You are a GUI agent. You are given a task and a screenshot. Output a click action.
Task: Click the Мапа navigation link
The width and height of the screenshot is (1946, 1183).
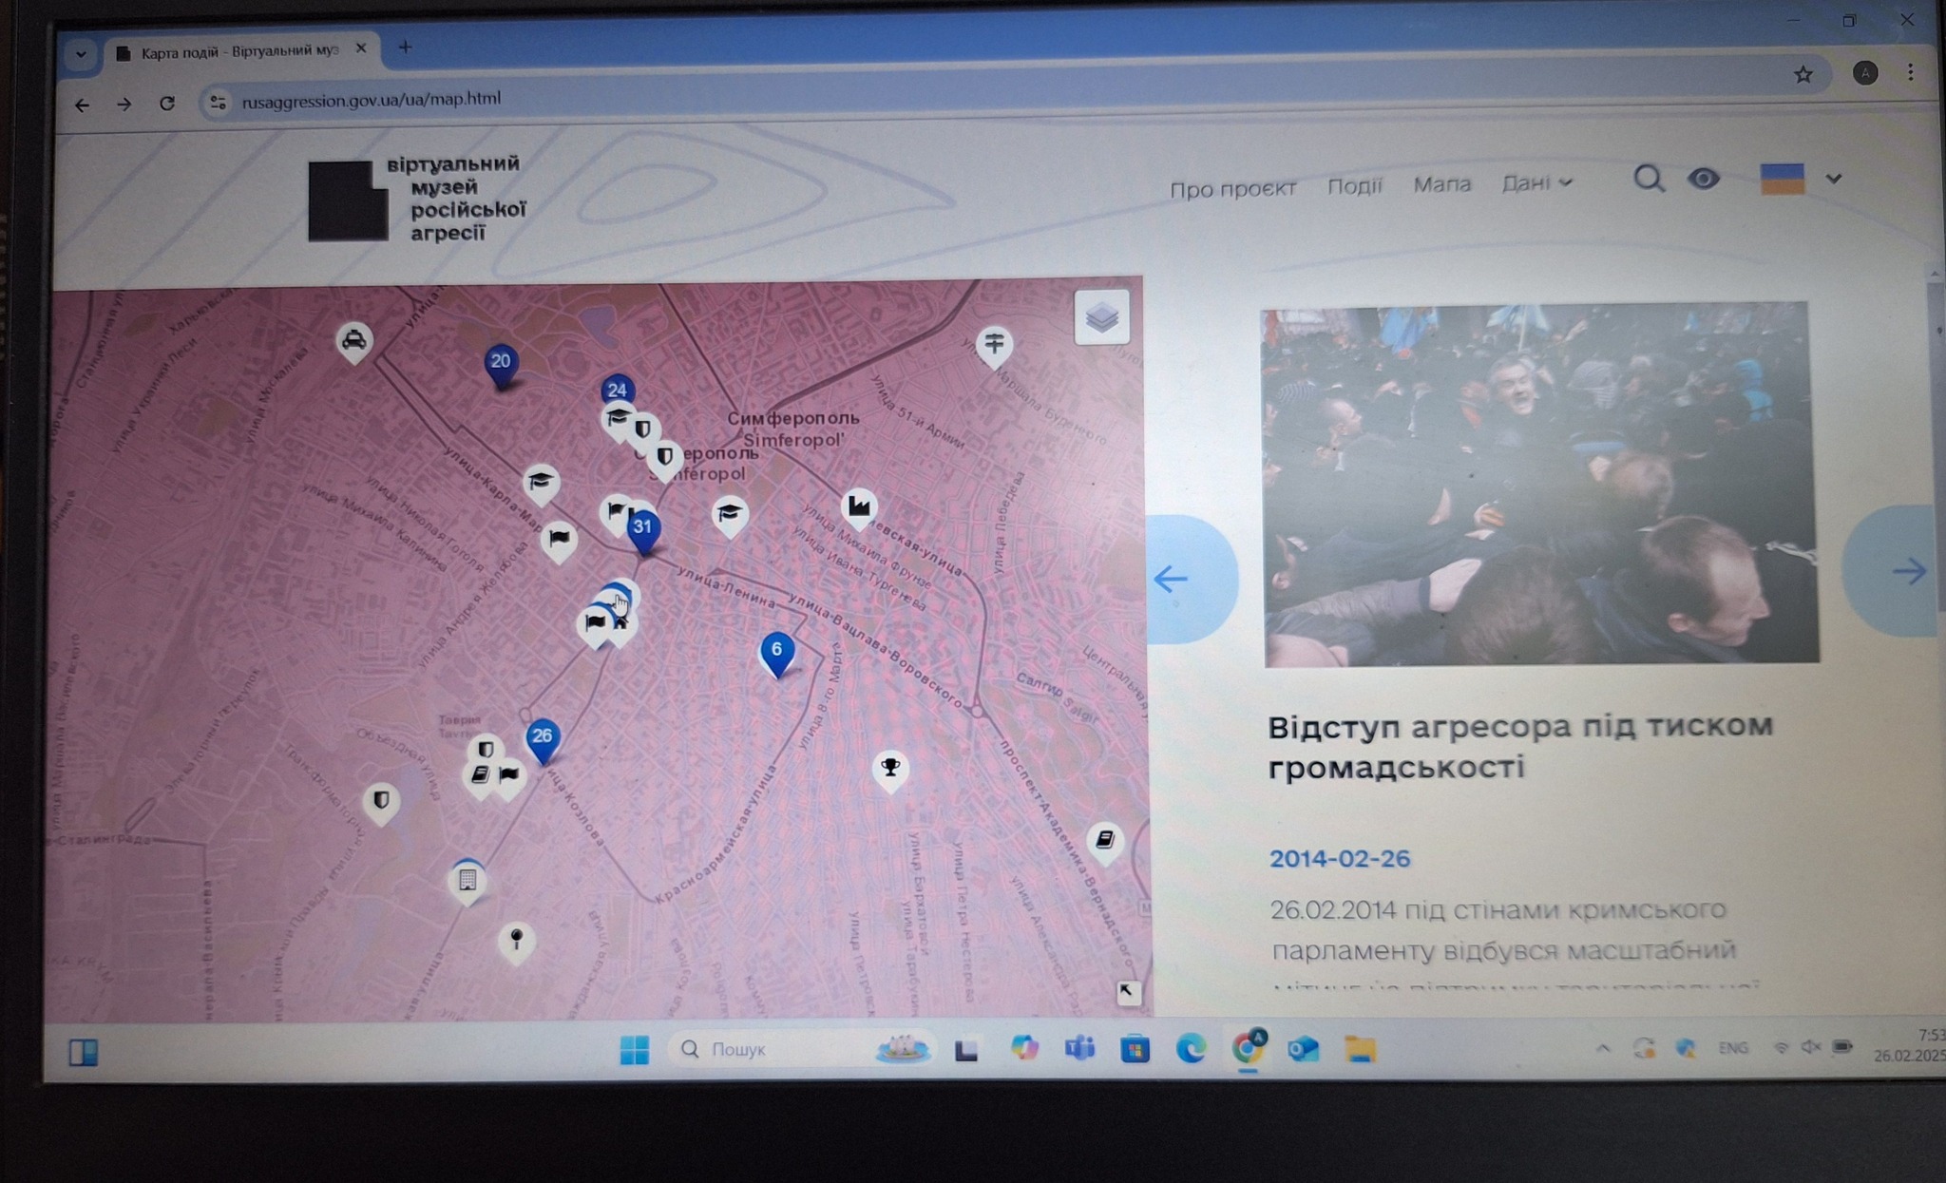pyautogui.click(x=1441, y=184)
